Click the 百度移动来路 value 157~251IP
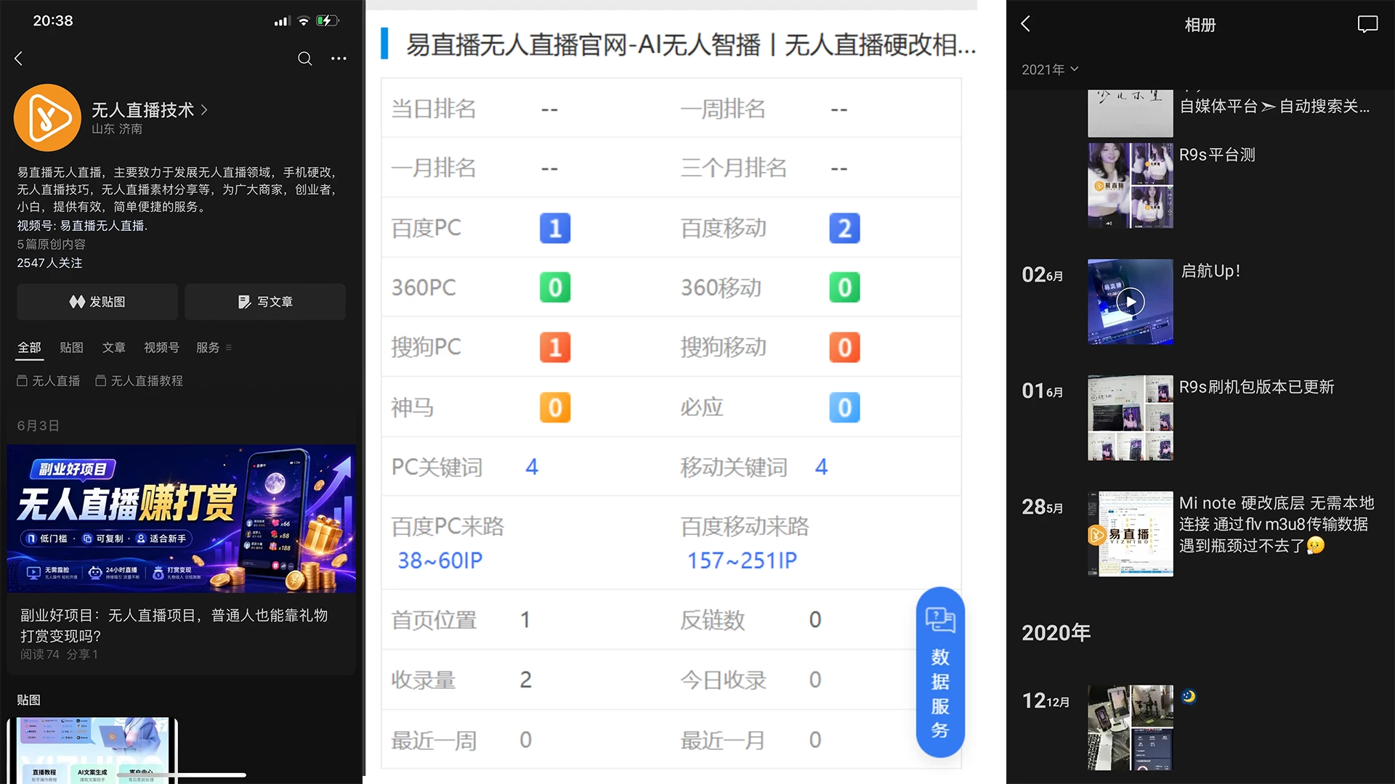 pyautogui.click(x=742, y=560)
